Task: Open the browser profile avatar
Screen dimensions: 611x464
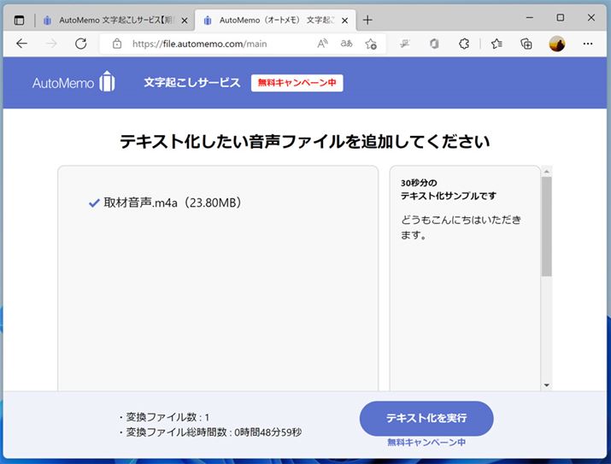Action: [557, 44]
